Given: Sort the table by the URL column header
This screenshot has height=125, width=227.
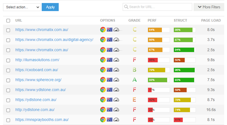Looking at the screenshot, I should (19, 21).
